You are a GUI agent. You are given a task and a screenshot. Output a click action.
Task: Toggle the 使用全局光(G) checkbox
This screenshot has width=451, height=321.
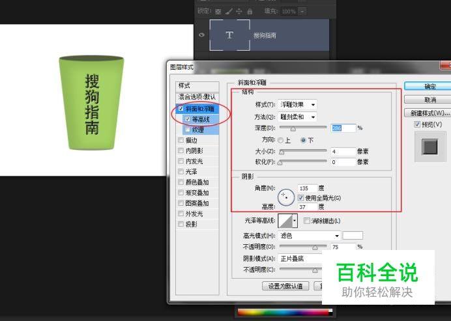tap(300, 198)
